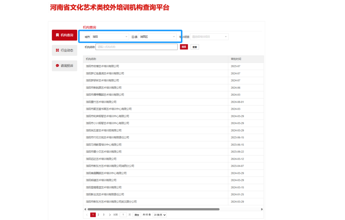Click the four-dot grid icon beside 行业动态
345x220 pixels.
57,50
